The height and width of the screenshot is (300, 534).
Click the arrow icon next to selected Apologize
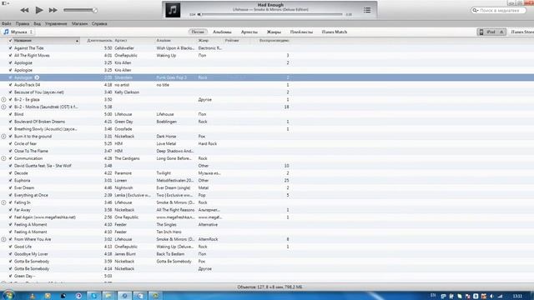click(x=37, y=77)
